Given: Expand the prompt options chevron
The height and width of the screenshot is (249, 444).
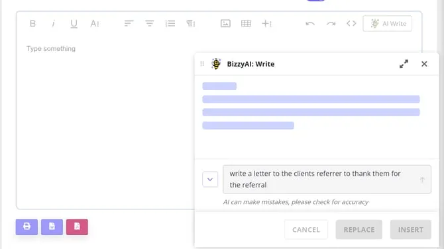Looking at the screenshot, I should pos(210,179).
